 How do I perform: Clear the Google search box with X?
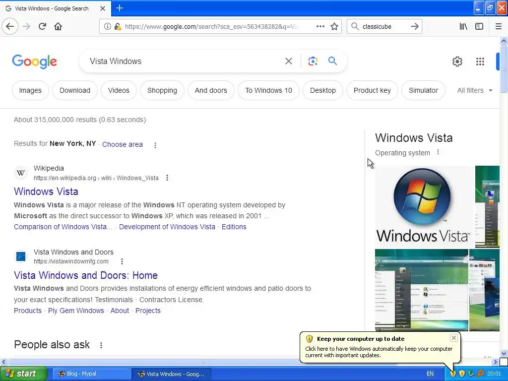tap(289, 61)
